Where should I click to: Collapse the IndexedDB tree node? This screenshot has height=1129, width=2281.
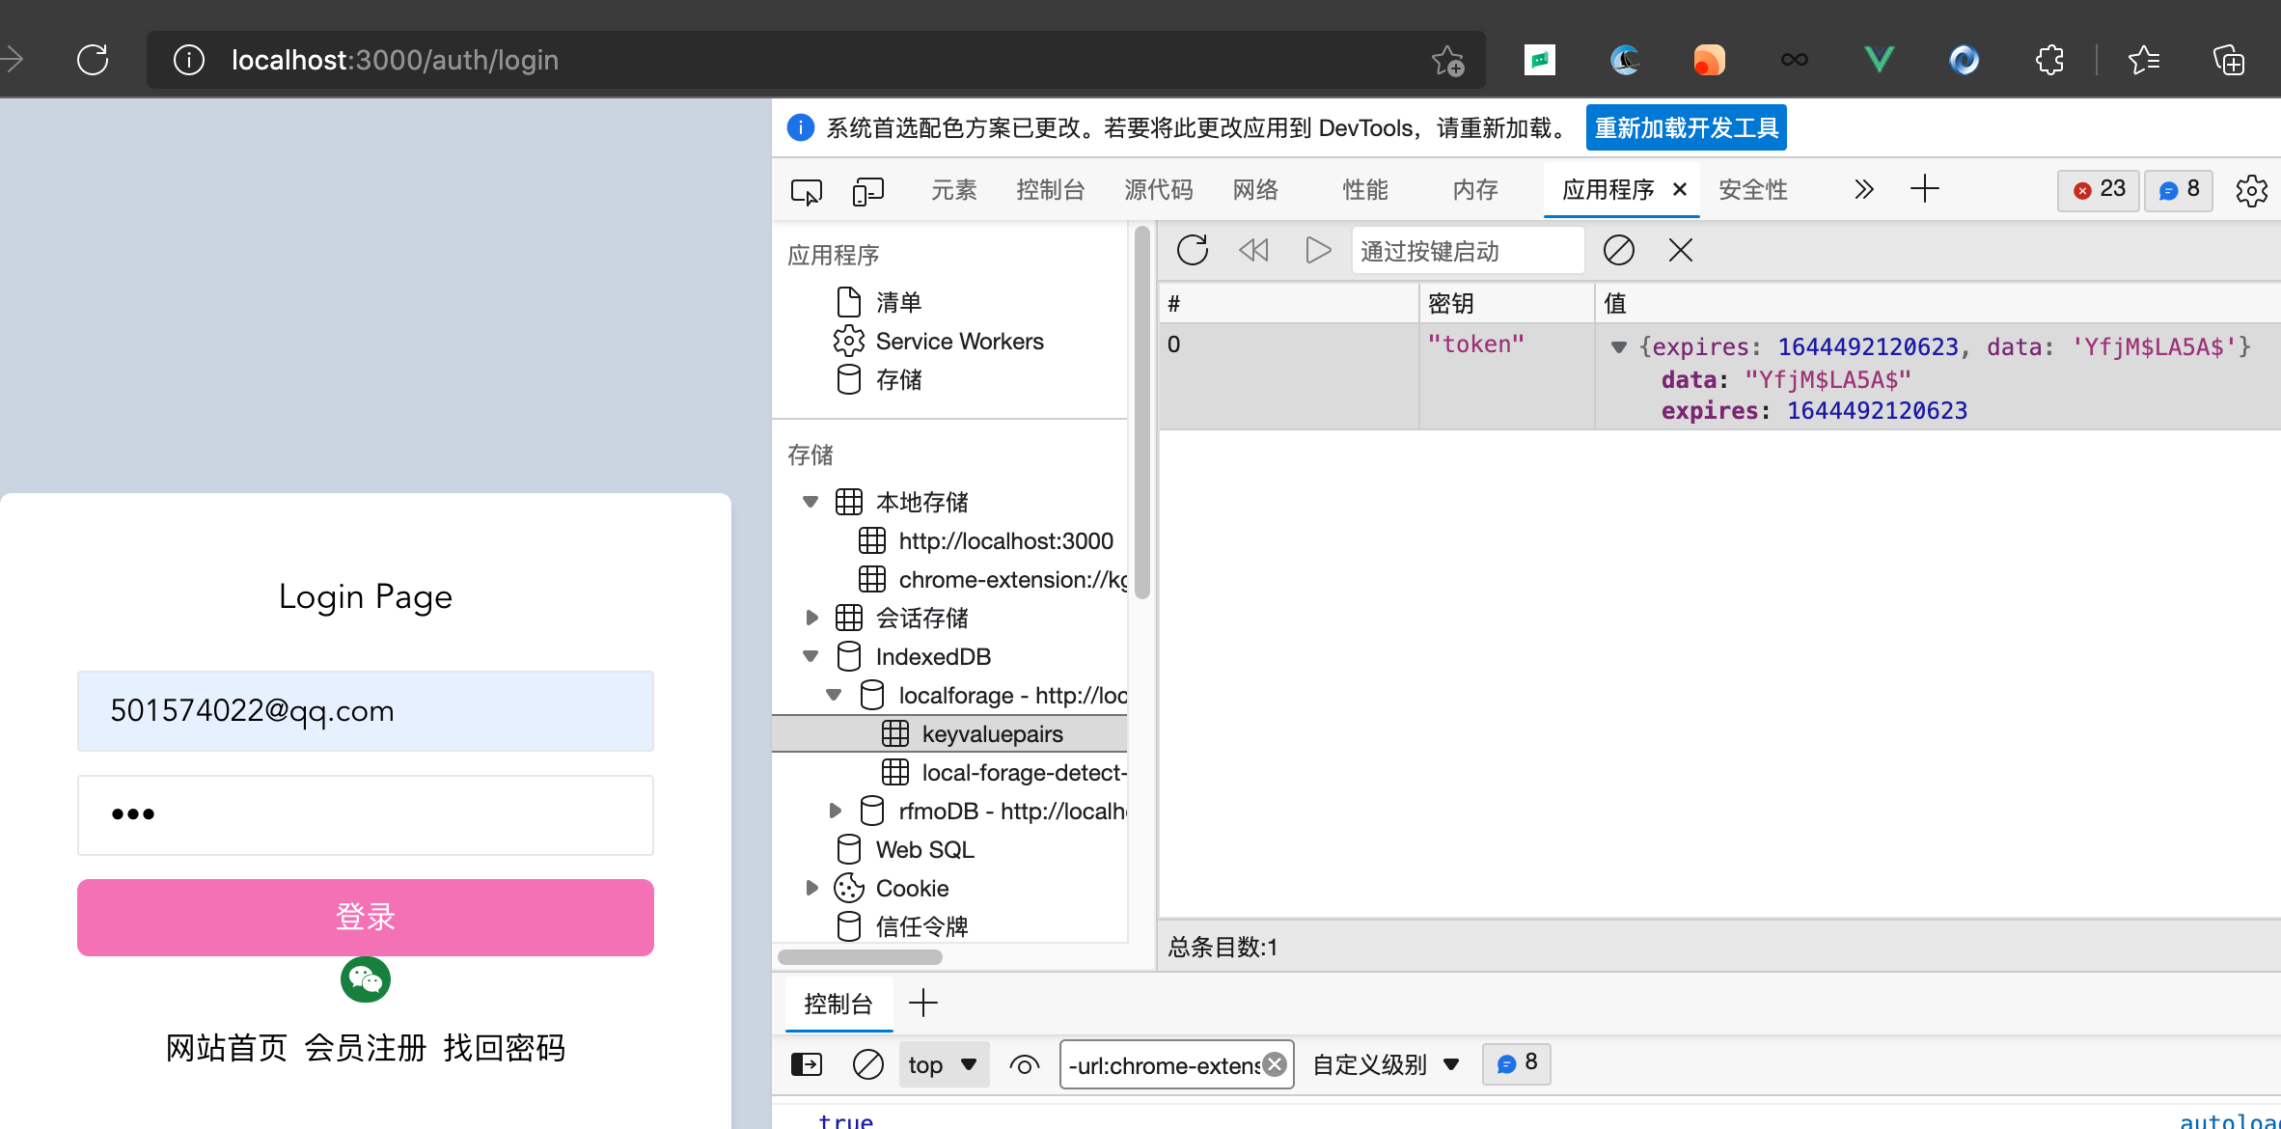coord(811,657)
